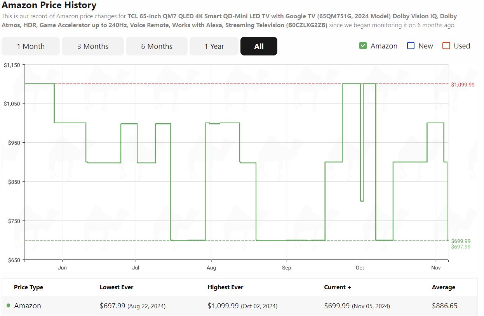Click the Amazon Price History heading
Viewport: 484px width, 316px height.
coord(49,5)
